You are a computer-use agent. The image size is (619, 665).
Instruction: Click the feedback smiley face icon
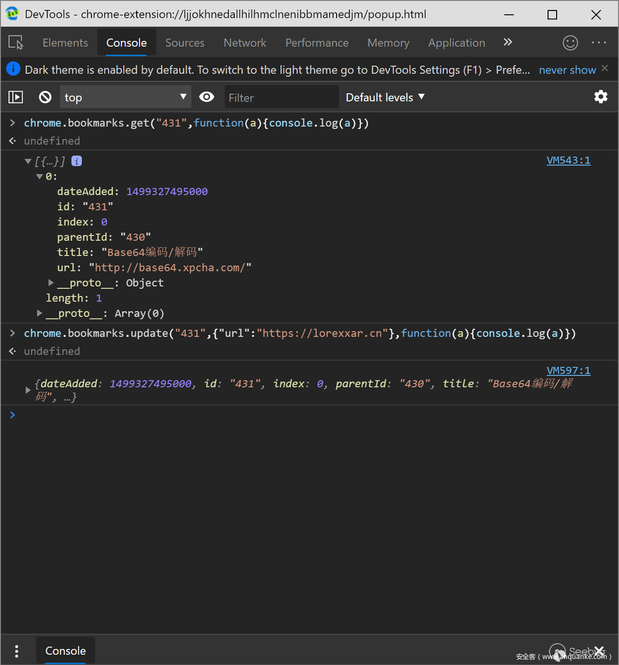coord(570,43)
